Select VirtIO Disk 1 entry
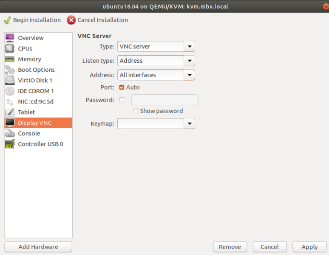The height and width of the screenshot is (255, 329). [38, 80]
